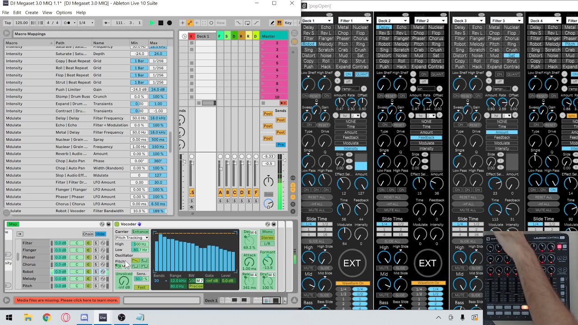Click the MIDI overdub plus icon
The height and width of the screenshot is (325, 578).
pos(182,23)
